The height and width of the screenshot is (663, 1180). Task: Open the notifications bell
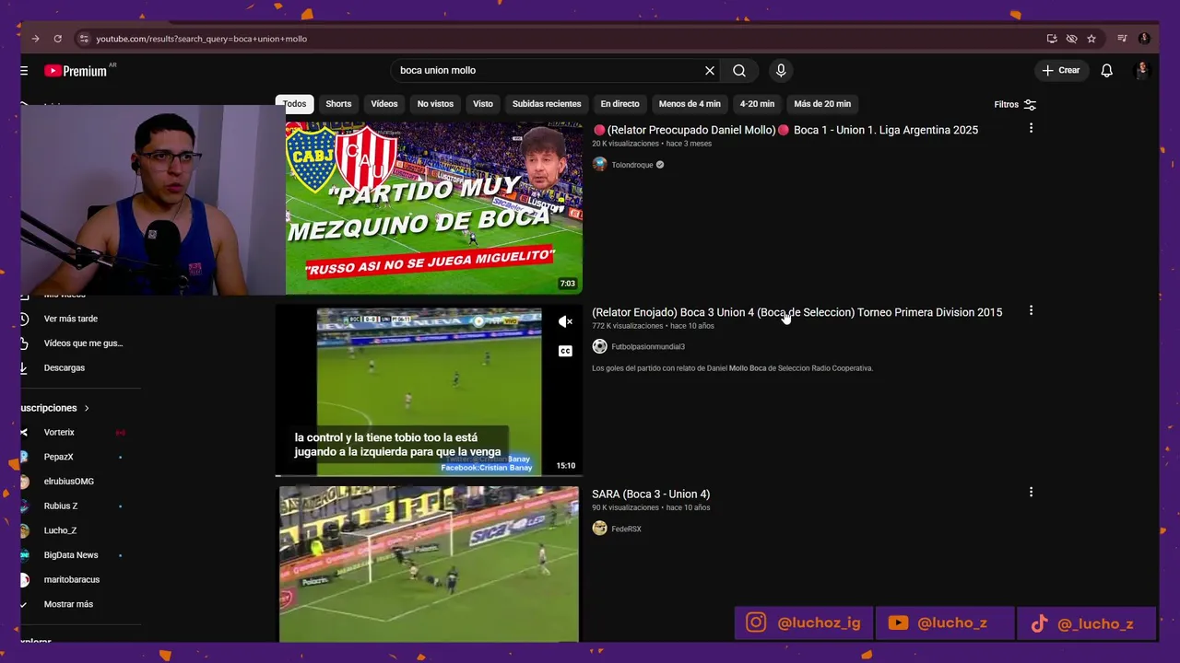(x=1107, y=70)
